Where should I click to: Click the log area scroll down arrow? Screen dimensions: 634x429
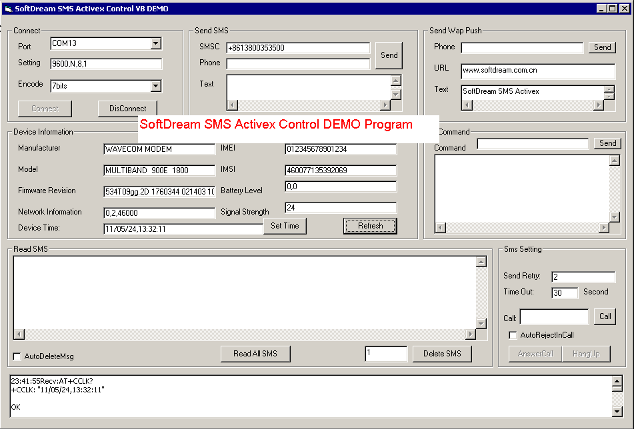click(617, 412)
